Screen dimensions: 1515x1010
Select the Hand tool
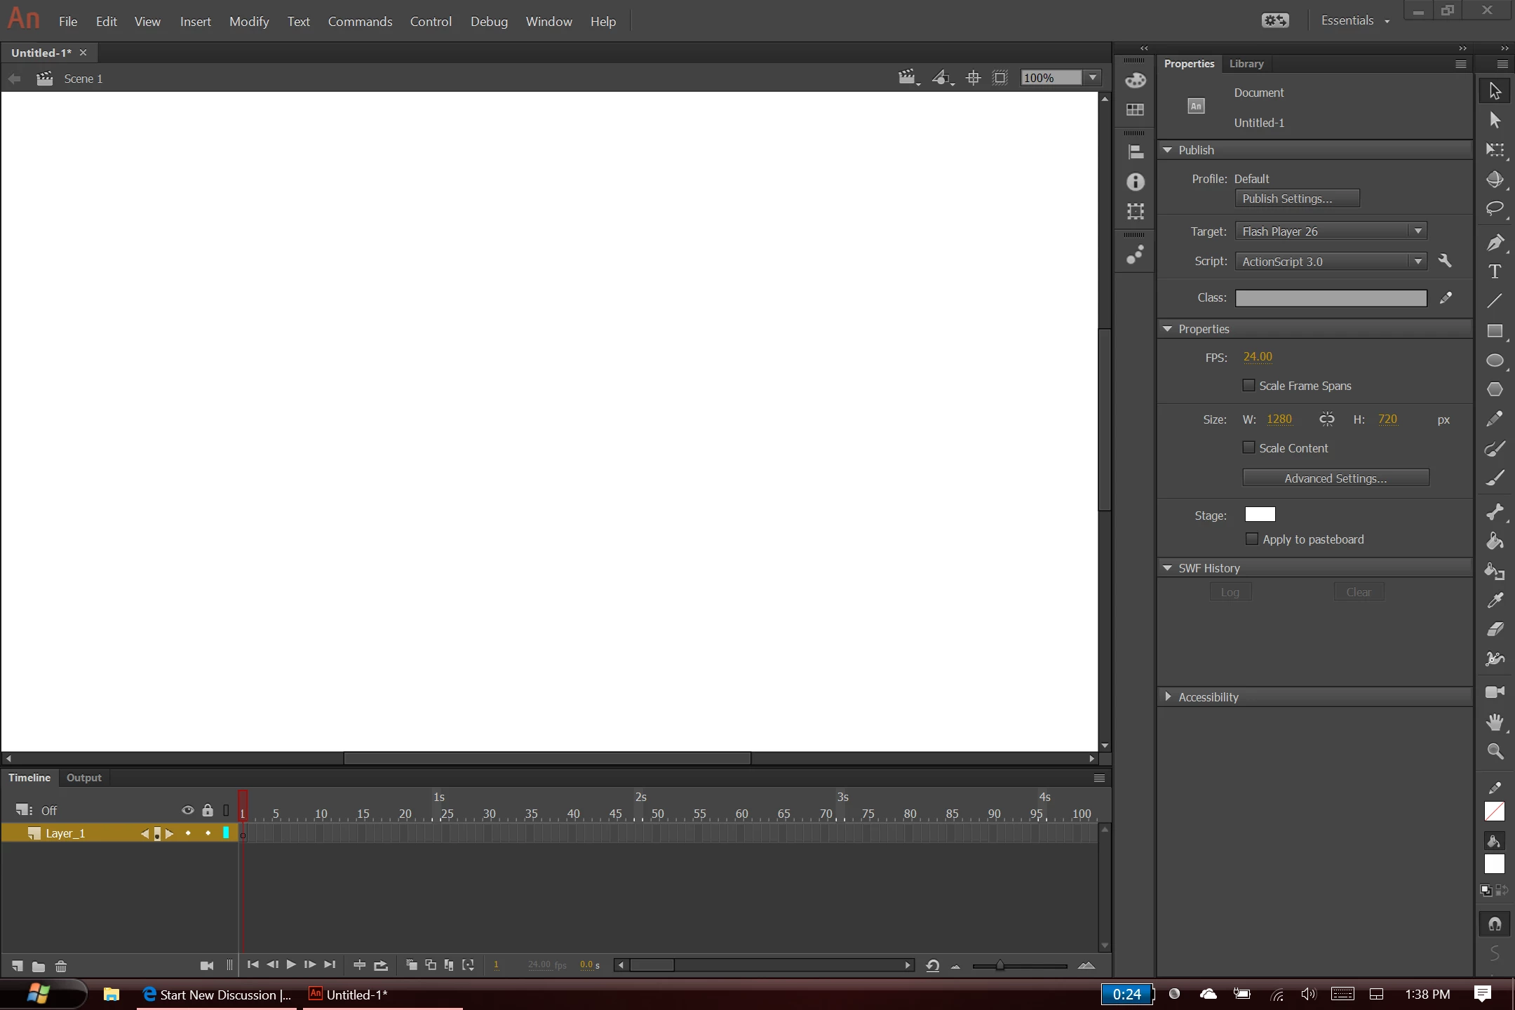[1495, 722]
